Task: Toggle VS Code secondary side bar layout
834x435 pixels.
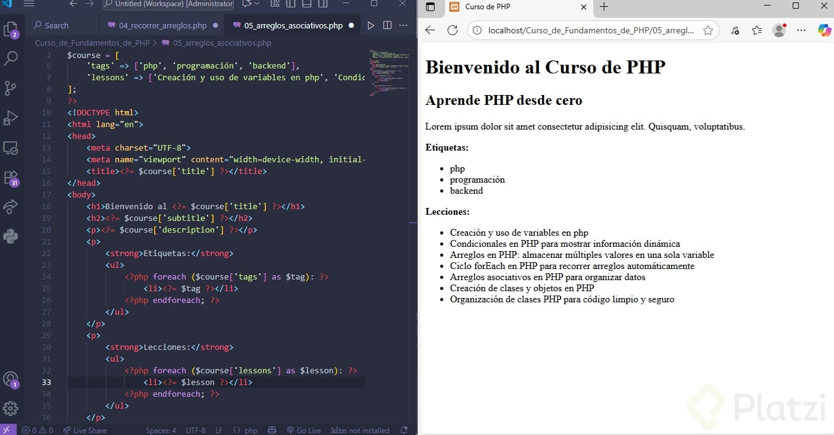Action: click(322, 4)
